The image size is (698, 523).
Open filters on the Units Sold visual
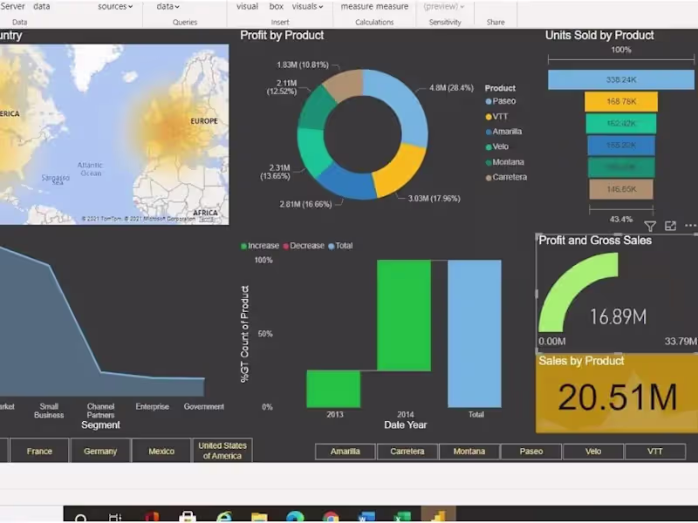[x=651, y=226]
